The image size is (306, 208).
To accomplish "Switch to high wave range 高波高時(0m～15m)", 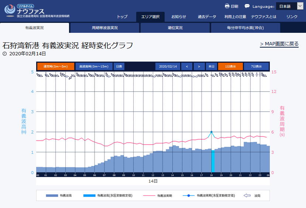I will 94,66.
